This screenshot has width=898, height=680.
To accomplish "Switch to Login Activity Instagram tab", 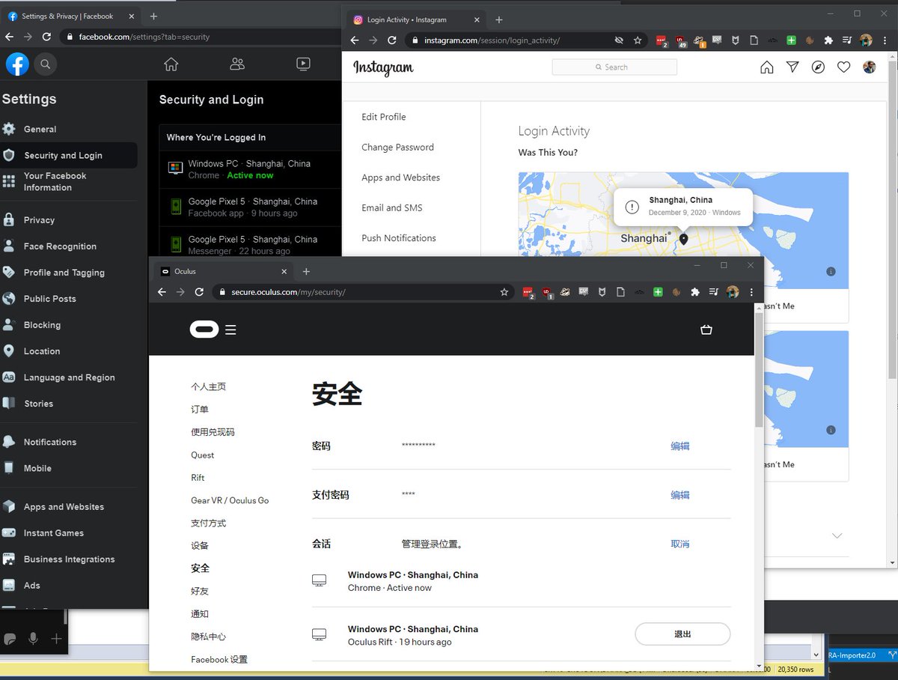I will [x=415, y=19].
